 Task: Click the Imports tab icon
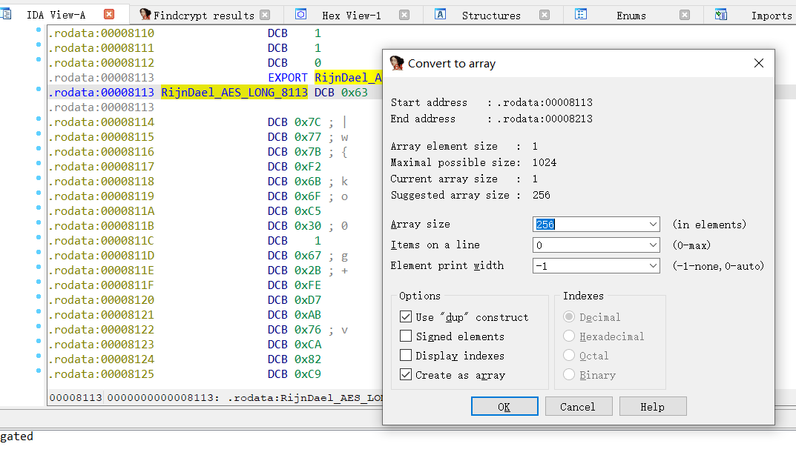tap(720, 15)
